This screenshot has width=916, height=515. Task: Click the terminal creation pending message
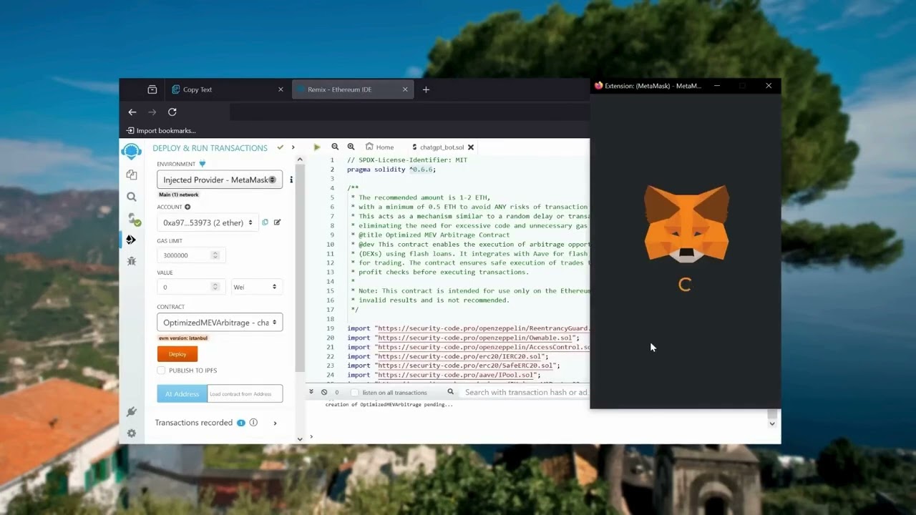[389, 405]
